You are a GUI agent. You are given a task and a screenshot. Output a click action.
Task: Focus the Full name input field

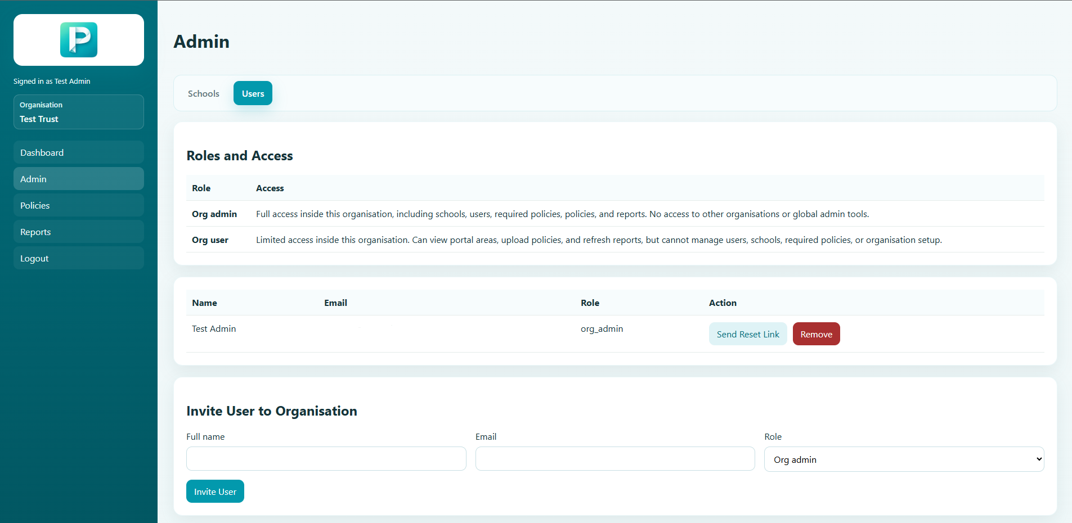click(326, 459)
